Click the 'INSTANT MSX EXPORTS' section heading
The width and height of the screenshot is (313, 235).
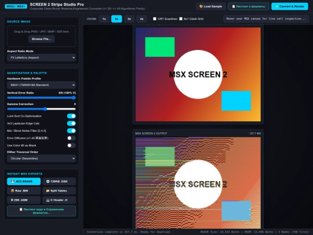(x=24, y=174)
